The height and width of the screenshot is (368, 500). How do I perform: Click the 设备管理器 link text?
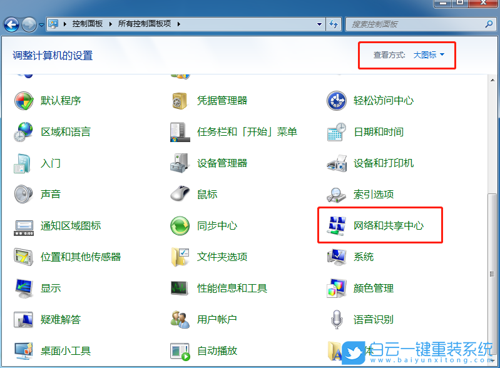[x=222, y=163]
